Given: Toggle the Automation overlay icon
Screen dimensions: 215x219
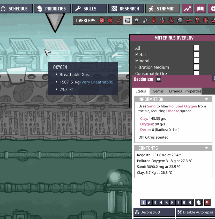Looking at the screenshot, I should tap(206, 20).
